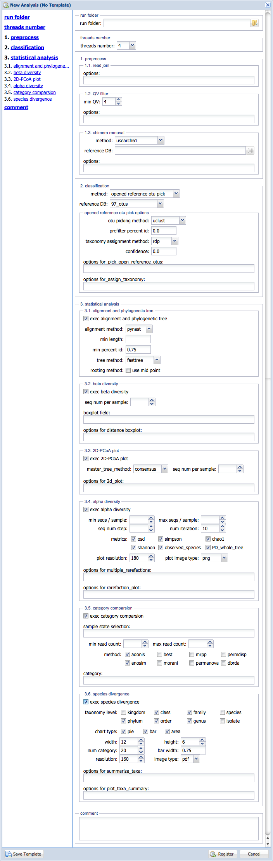Click the scroll-down arrow of the scrollbar
Image resolution: width=273 pixels, height=861 pixels.
[268, 844]
